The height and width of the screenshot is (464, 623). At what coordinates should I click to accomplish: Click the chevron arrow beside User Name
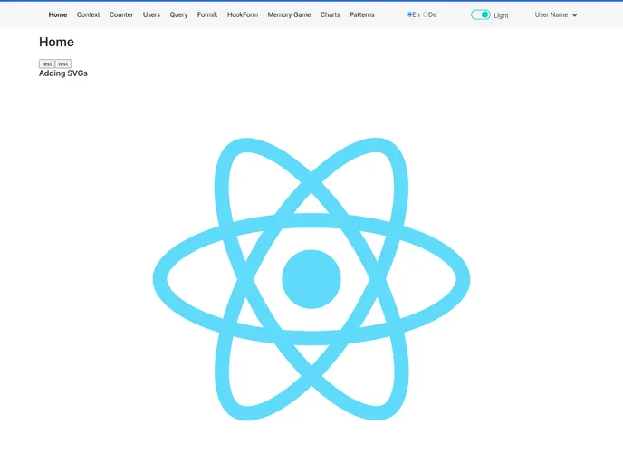click(575, 15)
